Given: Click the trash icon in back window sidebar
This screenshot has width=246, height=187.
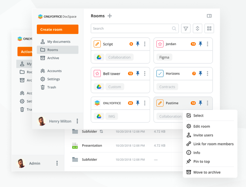Looking at the screenshot, I should 22,110.
